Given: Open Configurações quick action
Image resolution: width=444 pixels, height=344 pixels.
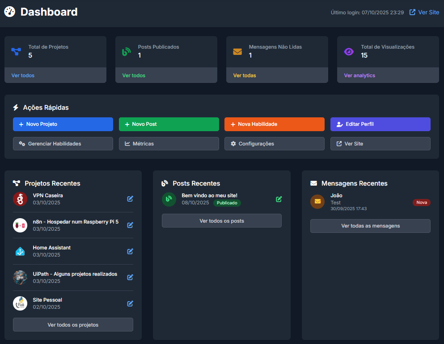Looking at the screenshot, I should (274, 144).
